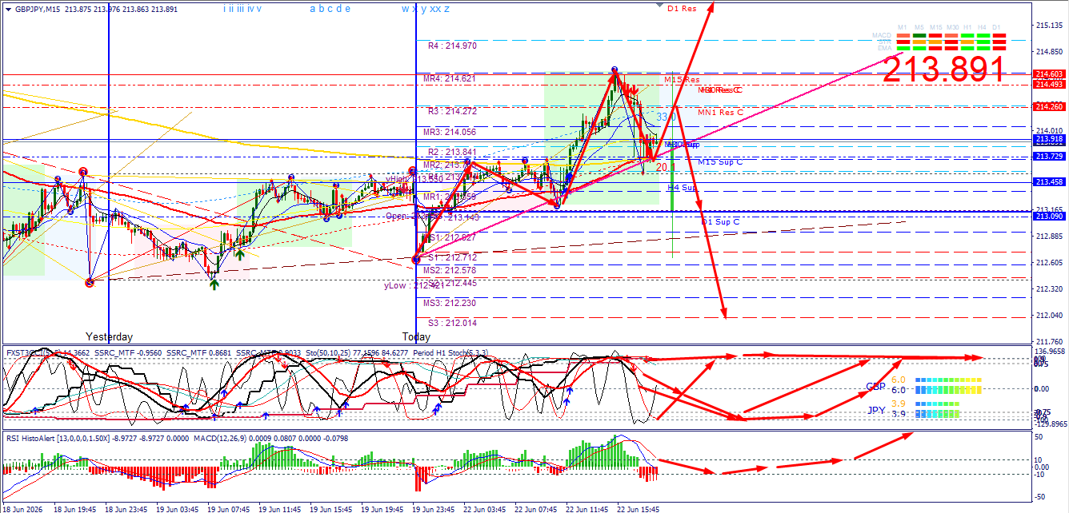Click the blue 213.090 price tag
Viewport: 1069px width, 513px height.
(x=1048, y=217)
